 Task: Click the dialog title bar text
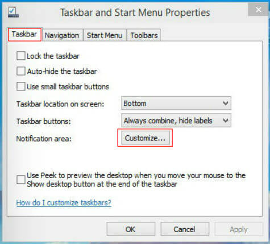135,13
